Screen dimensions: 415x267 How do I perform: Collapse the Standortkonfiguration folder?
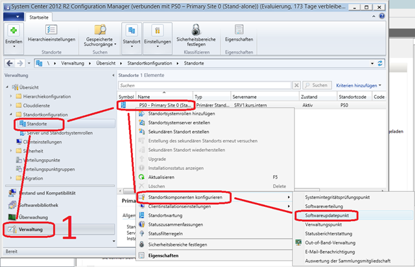click(11, 114)
